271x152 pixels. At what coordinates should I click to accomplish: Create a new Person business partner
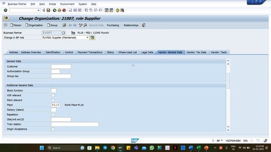tap(16, 25)
